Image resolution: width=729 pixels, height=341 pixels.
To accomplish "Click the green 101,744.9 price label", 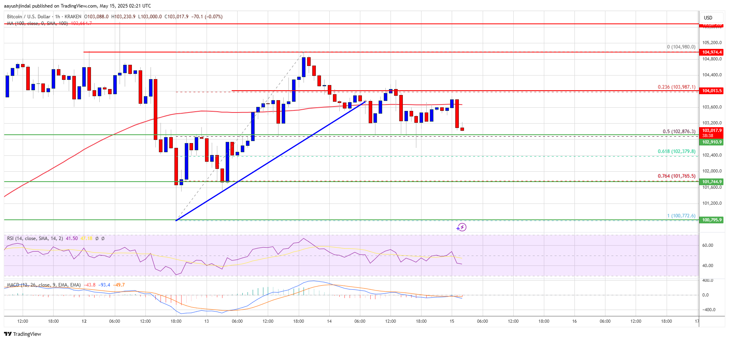I will pyautogui.click(x=712, y=182).
